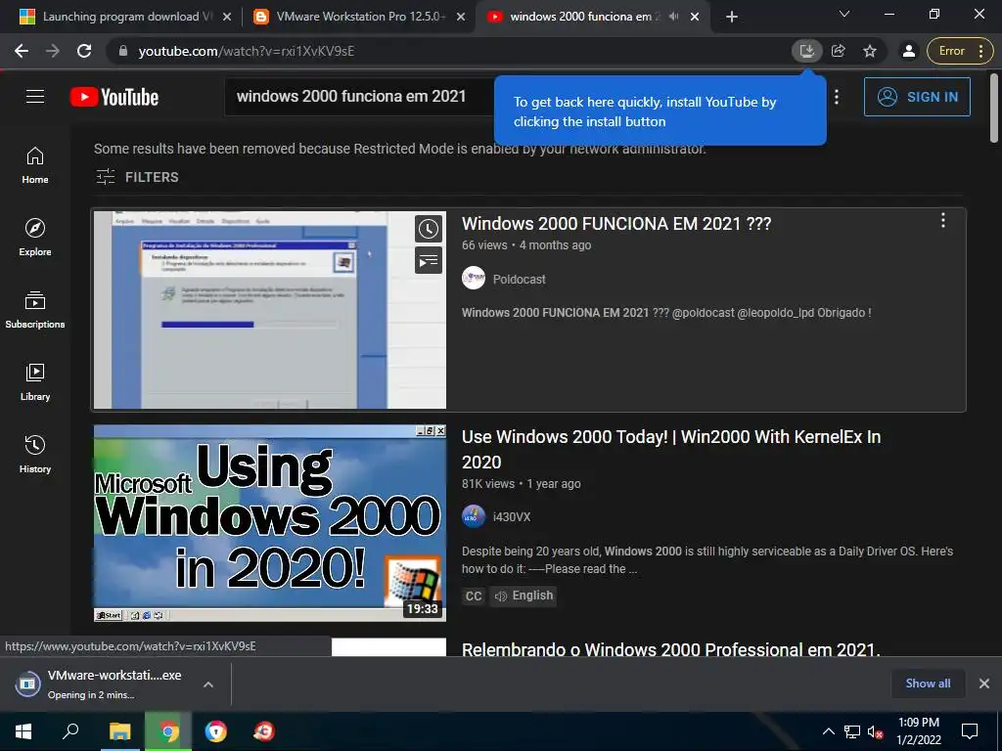This screenshot has height=751, width=1002.
Task: Close the Launching program download tab
Action: click(227, 17)
